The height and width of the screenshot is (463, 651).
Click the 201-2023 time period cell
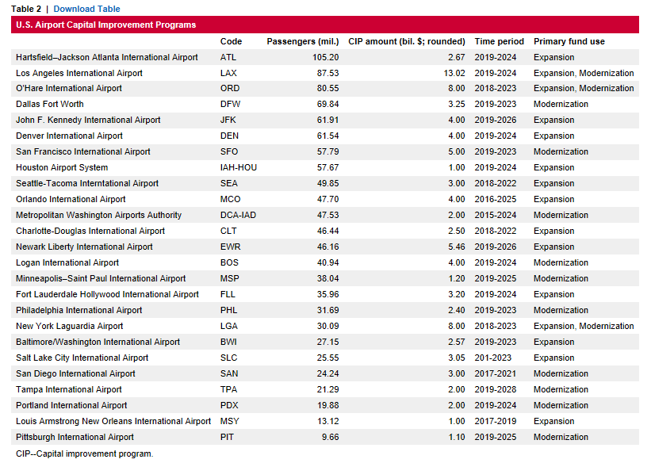[493, 358]
